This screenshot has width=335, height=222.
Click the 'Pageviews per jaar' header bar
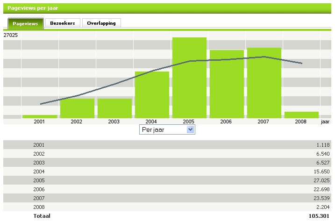pyautogui.click(x=167, y=8)
